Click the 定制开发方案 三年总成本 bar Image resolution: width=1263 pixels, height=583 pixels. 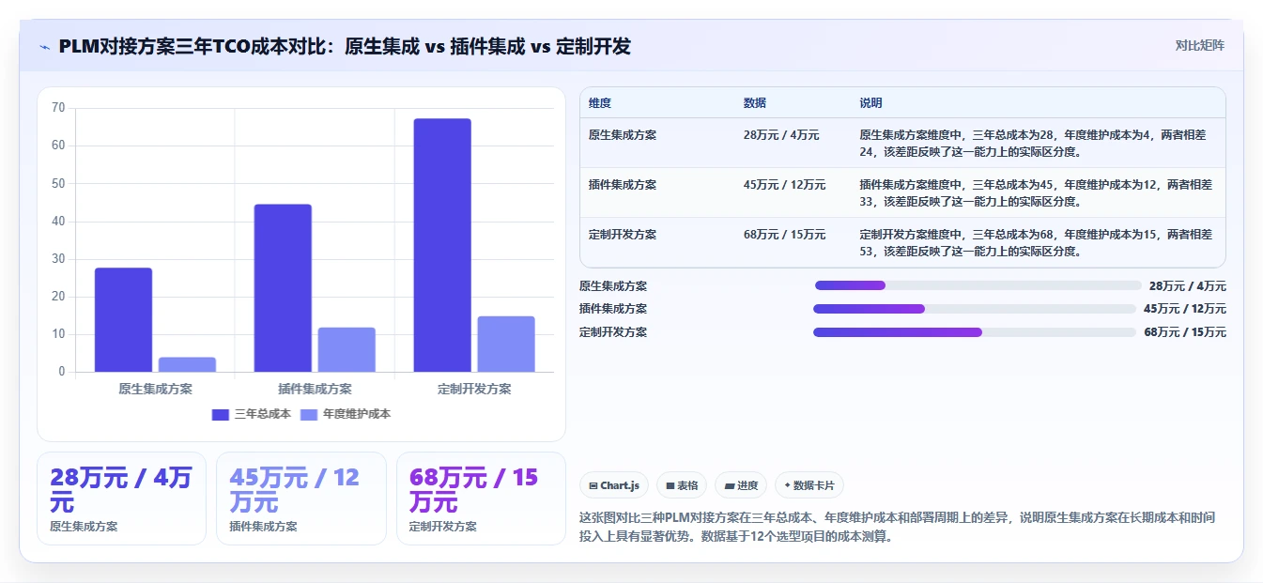tap(442, 245)
